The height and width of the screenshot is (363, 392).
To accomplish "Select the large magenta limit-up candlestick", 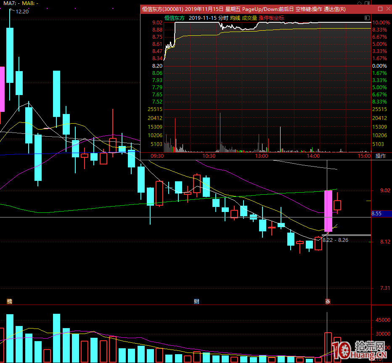I will [328, 211].
